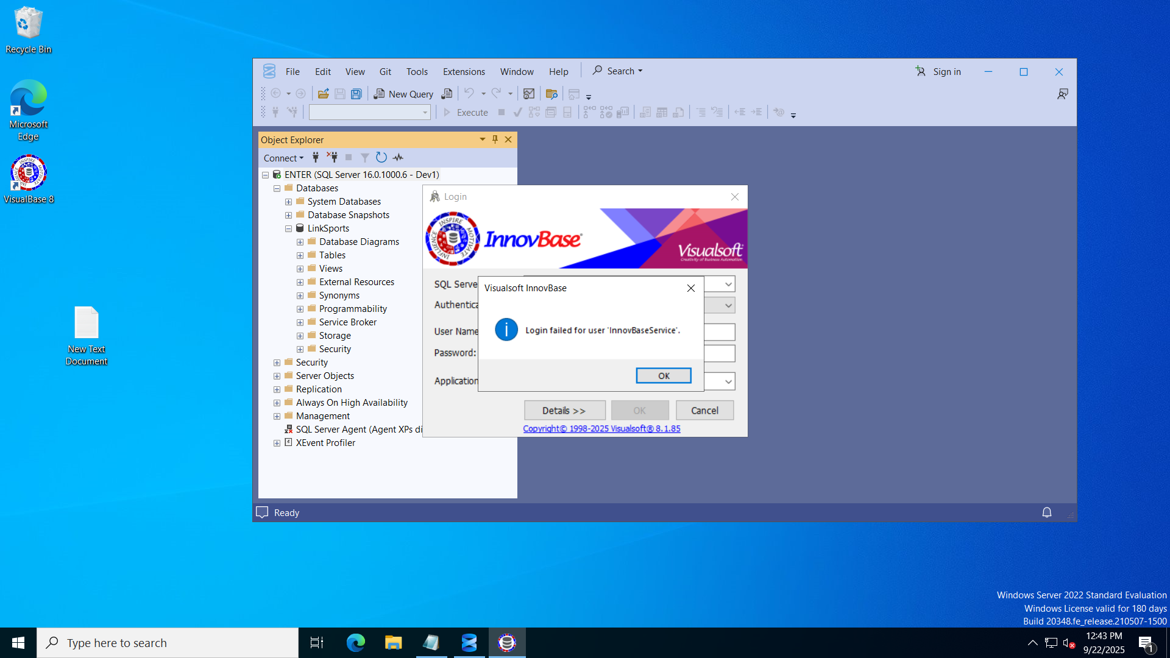1170x658 pixels.
Task: Open the Activity Monitor icon in Object Explorer
Action: coord(398,158)
